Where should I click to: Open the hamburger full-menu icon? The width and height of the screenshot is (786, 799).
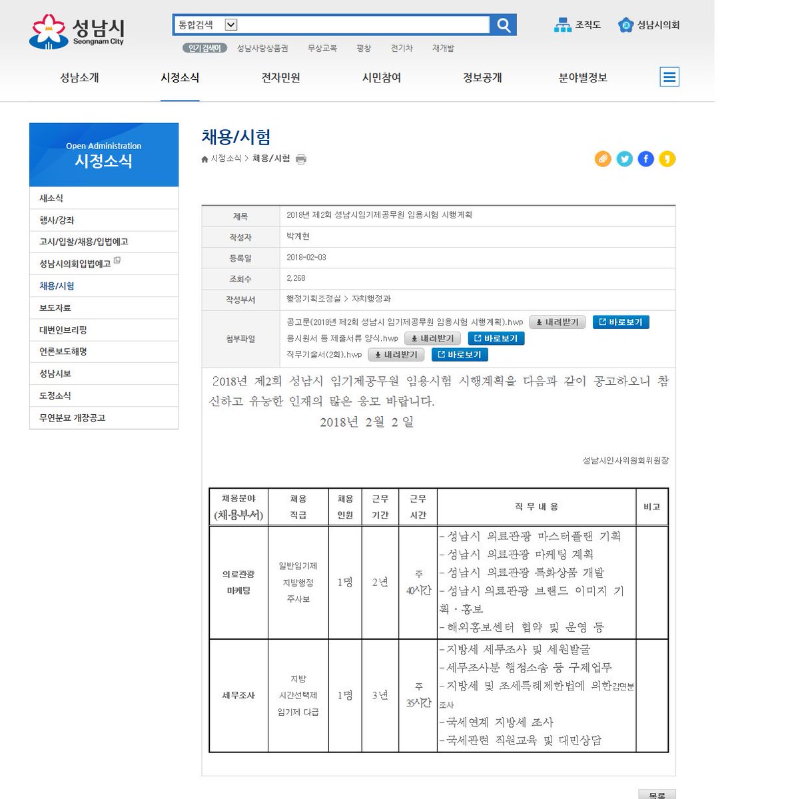[669, 77]
